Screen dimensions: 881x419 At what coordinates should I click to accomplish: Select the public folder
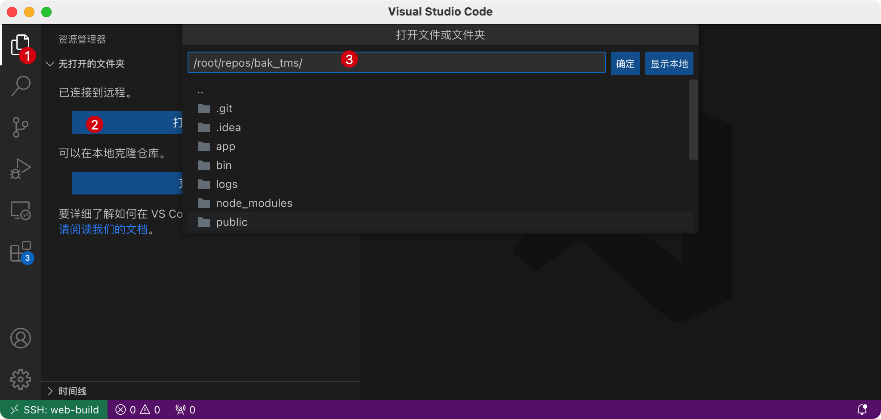[440, 222]
